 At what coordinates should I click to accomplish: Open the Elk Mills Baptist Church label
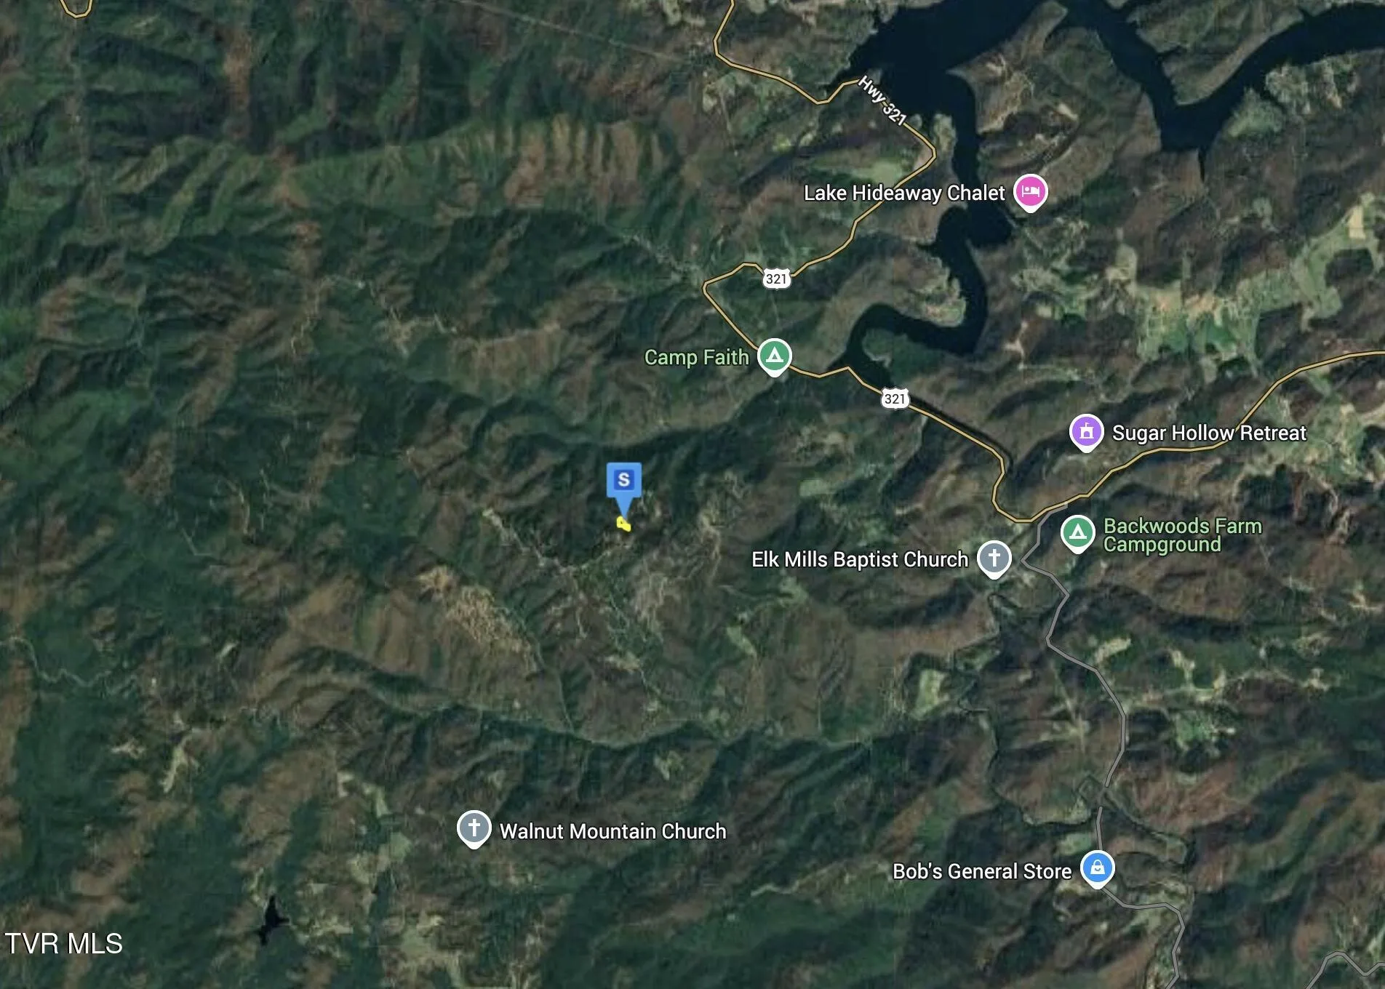point(860,559)
